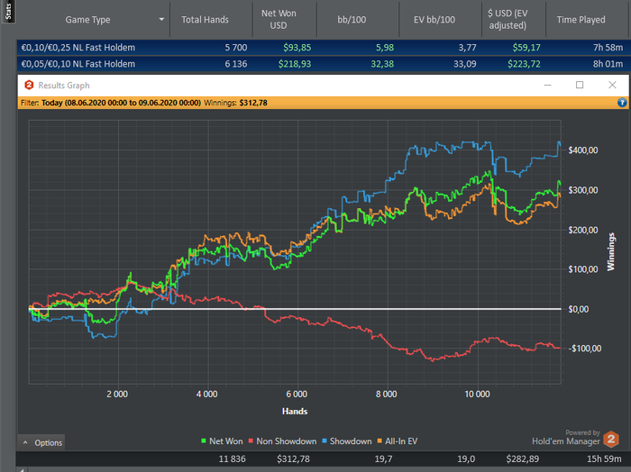Click the $312,78 summary row total
The width and height of the screenshot is (631, 472).
click(293, 458)
